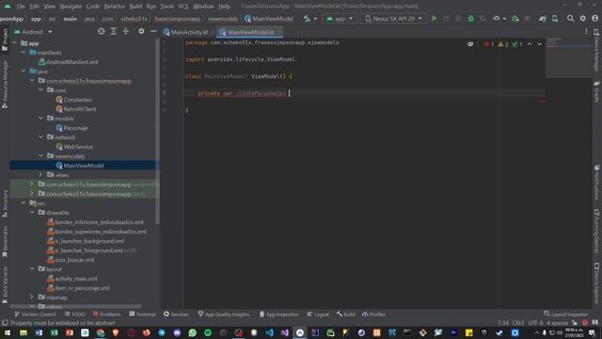Open Nexus 5X API 29 device dropdown
This screenshot has height=339, width=602.
[x=393, y=19]
